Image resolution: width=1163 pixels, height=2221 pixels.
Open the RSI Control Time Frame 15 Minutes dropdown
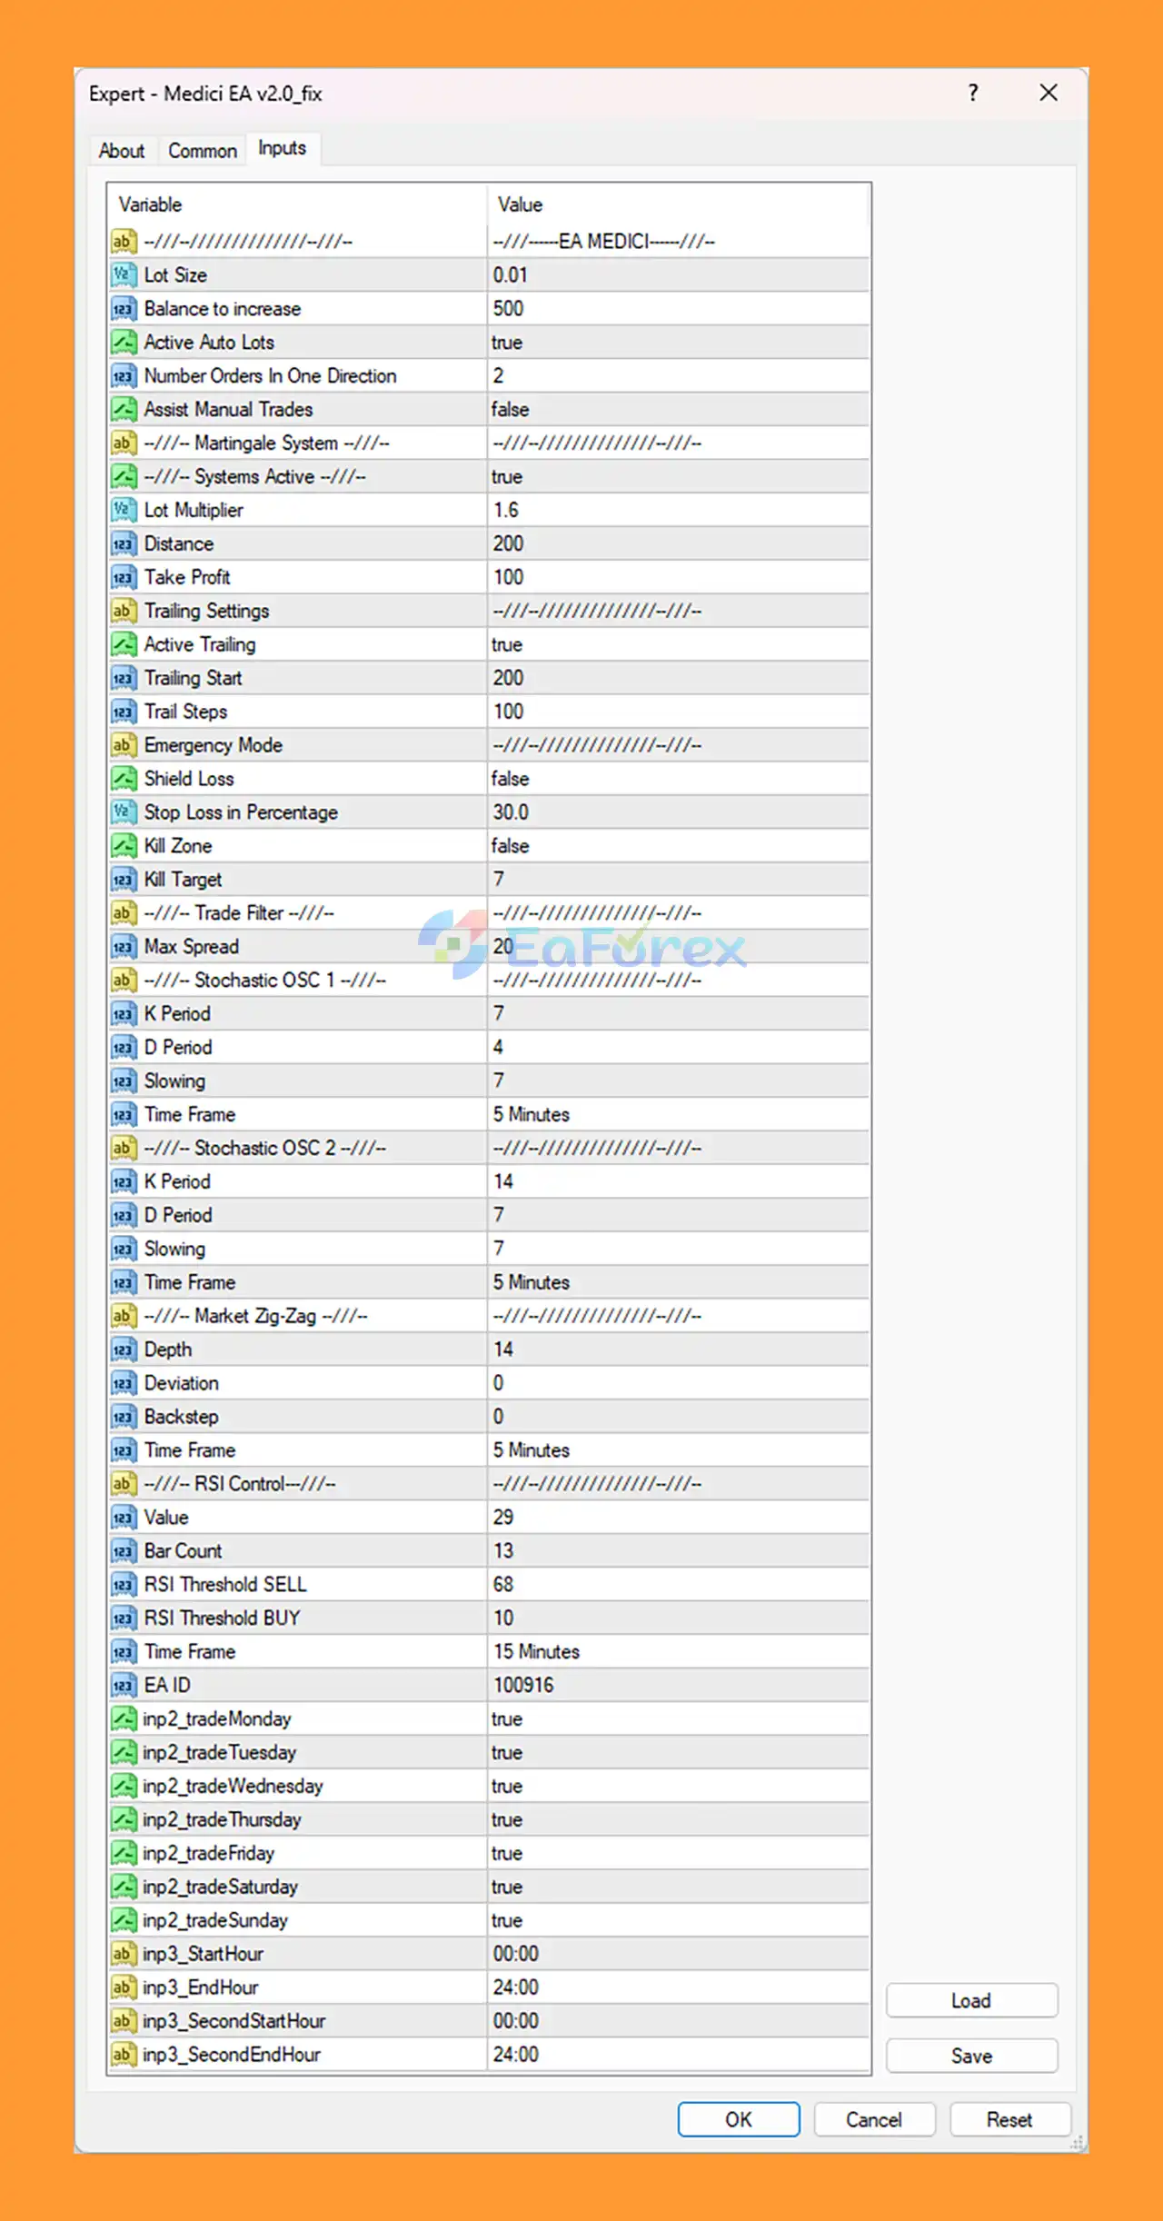click(677, 1652)
